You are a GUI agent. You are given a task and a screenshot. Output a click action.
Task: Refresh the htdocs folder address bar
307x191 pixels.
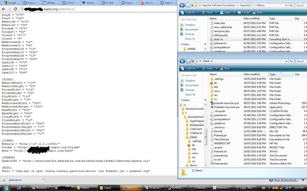tap(291, 5)
